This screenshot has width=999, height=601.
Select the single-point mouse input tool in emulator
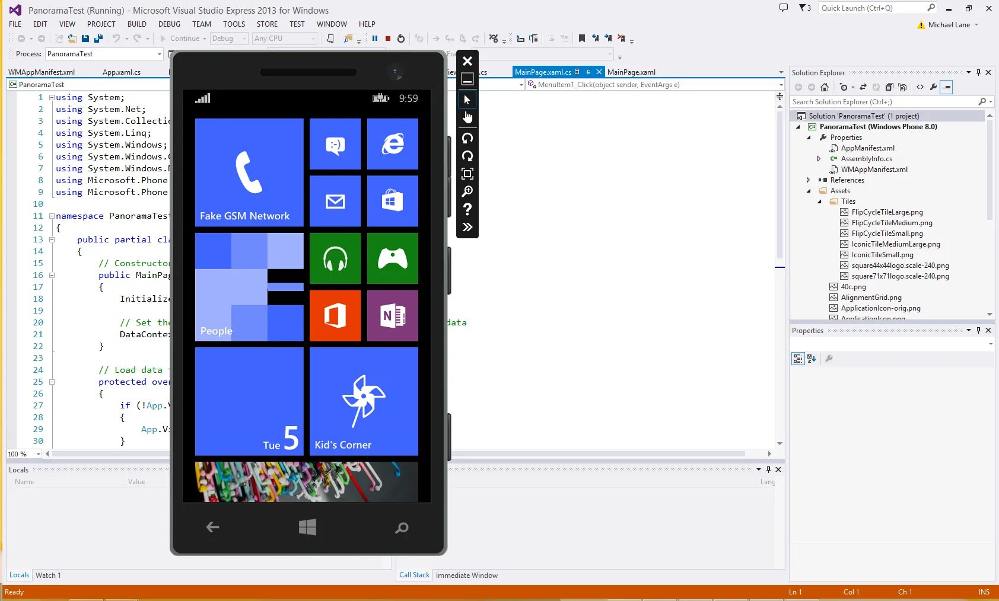pos(467,100)
